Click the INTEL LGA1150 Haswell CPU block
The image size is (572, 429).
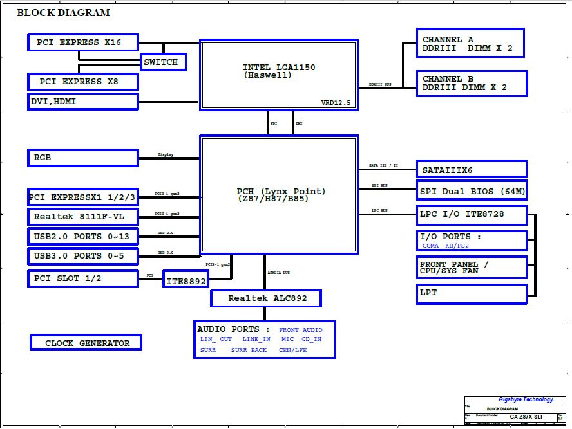tap(278, 75)
